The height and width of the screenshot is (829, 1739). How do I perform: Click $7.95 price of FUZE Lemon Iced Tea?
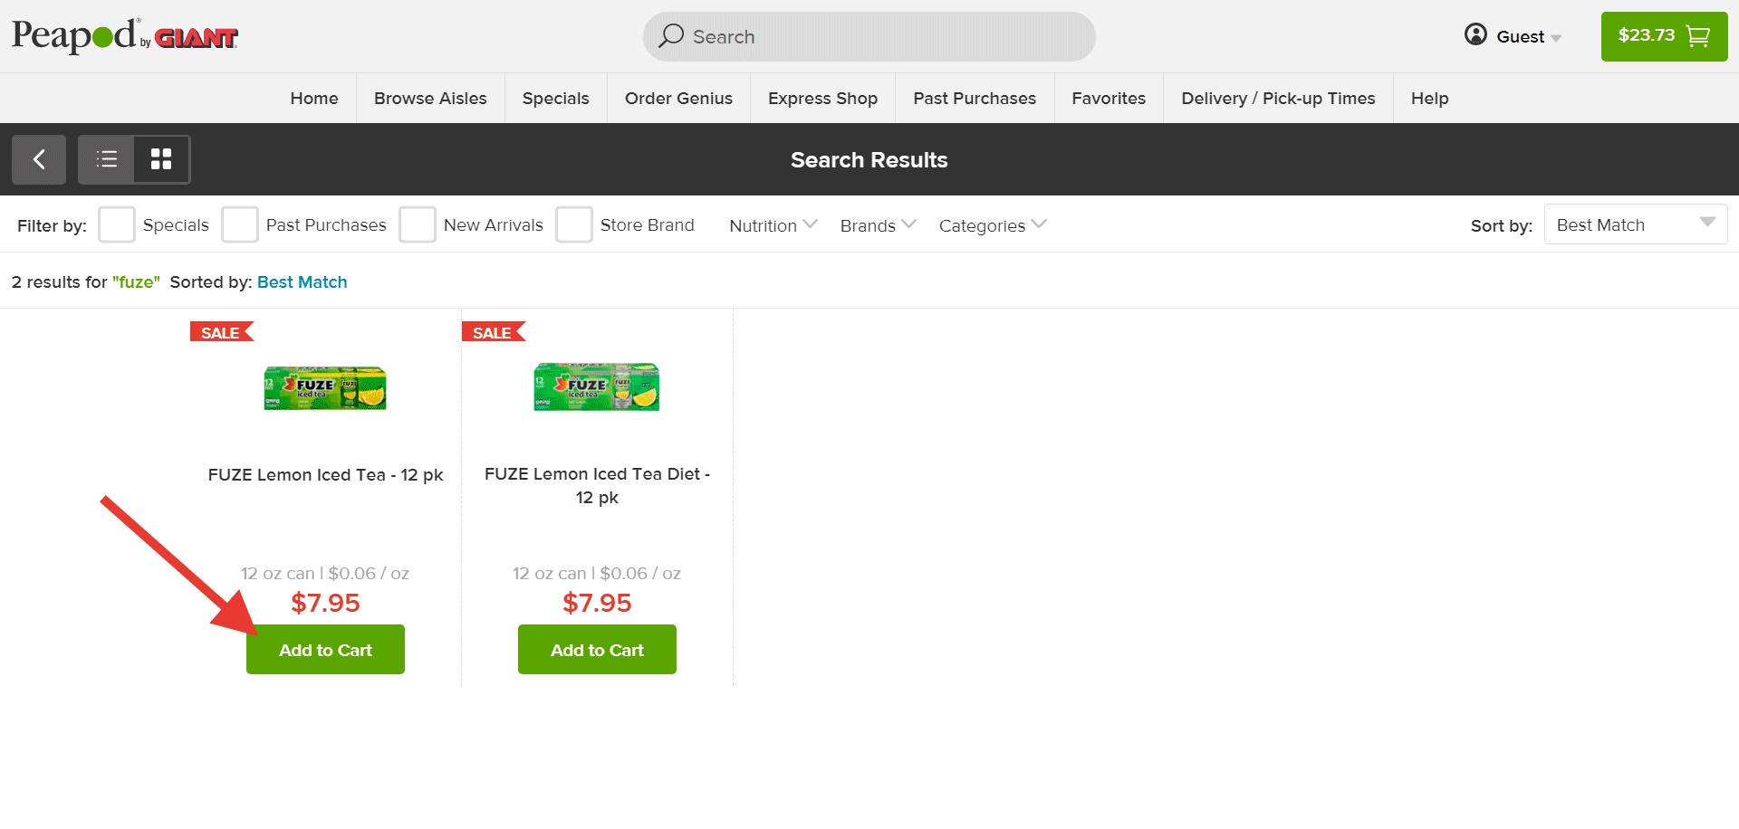click(x=325, y=603)
